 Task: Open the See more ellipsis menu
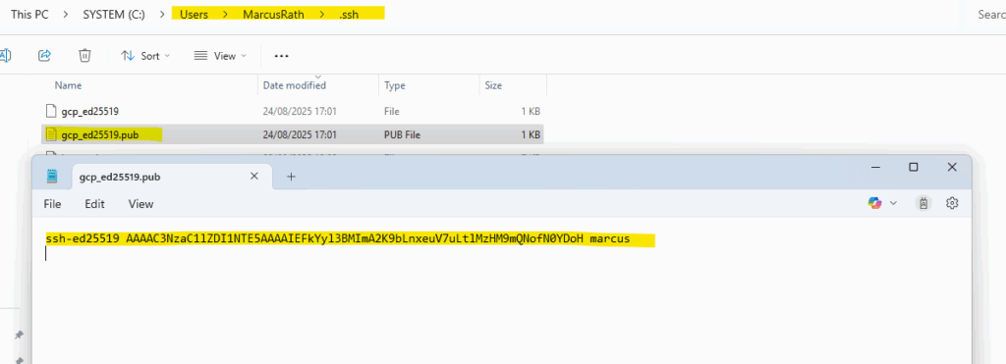coord(281,56)
